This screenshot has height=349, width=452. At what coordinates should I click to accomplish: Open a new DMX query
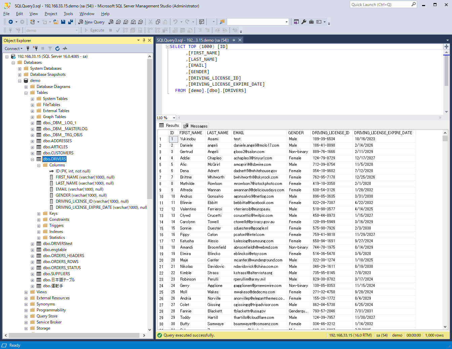tap(126, 22)
